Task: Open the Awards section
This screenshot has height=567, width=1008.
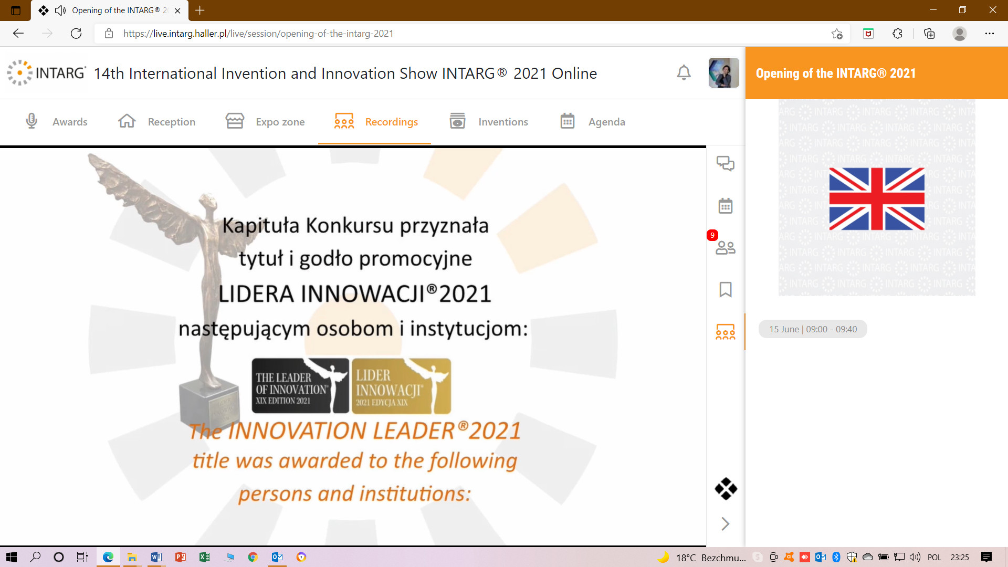Action: pos(57,122)
